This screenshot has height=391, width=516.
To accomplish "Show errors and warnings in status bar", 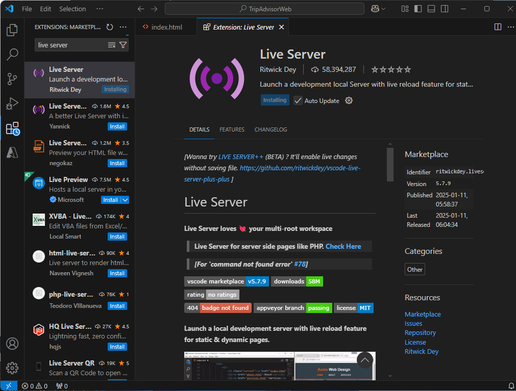I will click(x=35, y=386).
